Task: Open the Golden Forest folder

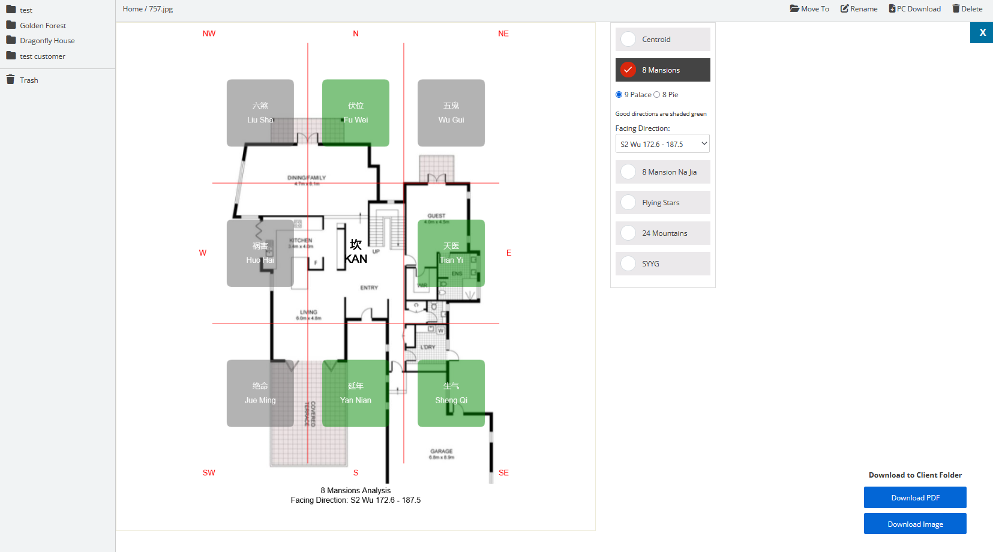Action: (x=43, y=26)
